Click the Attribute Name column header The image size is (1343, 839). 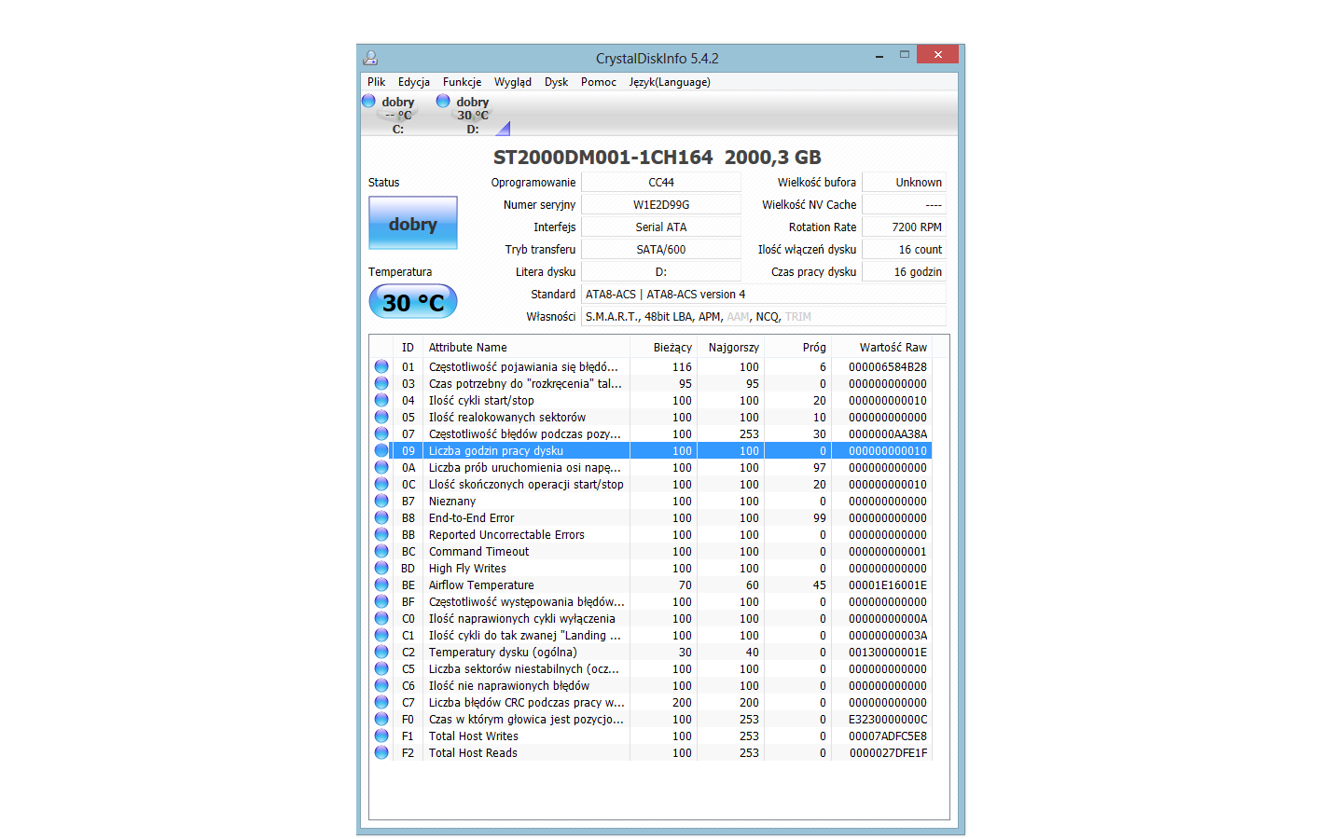point(526,347)
